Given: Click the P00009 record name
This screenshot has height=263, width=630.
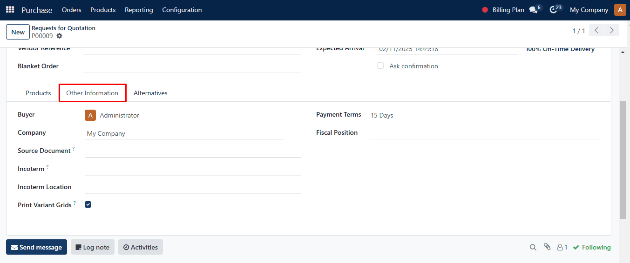Looking at the screenshot, I should point(42,36).
